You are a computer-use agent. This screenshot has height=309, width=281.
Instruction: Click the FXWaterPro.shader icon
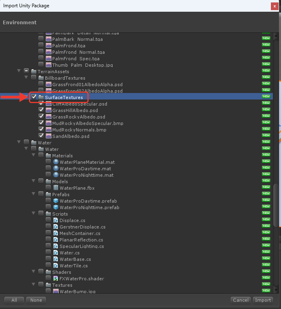coord(56,278)
